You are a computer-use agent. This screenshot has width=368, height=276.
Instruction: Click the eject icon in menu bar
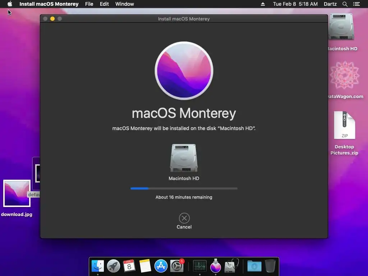[x=263, y=4]
